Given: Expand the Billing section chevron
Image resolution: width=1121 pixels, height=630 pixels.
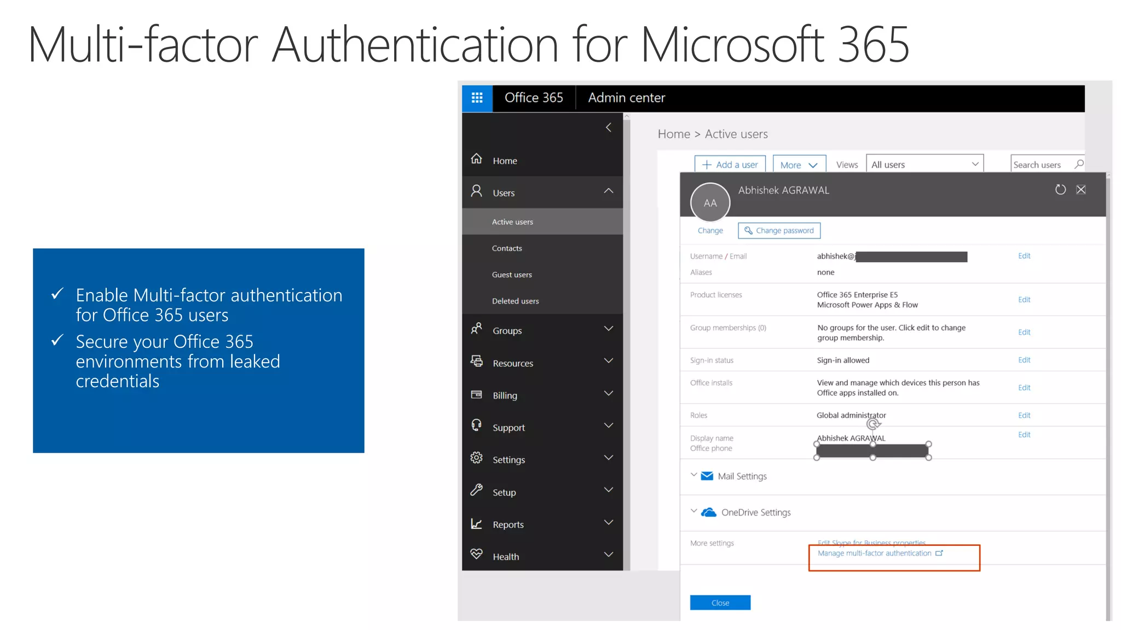Looking at the screenshot, I should coord(608,393).
